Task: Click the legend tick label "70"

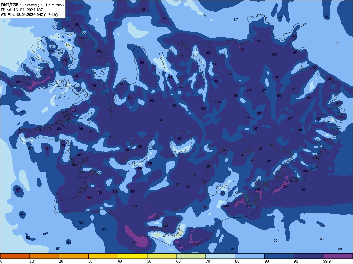Action: (208, 261)
